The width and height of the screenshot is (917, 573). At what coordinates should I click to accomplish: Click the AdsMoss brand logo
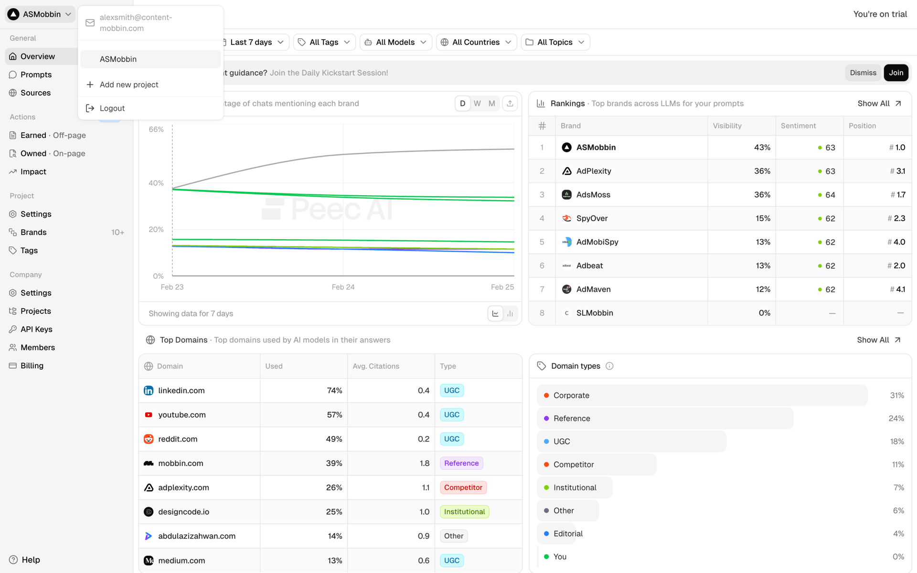click(x=567, y=195)
